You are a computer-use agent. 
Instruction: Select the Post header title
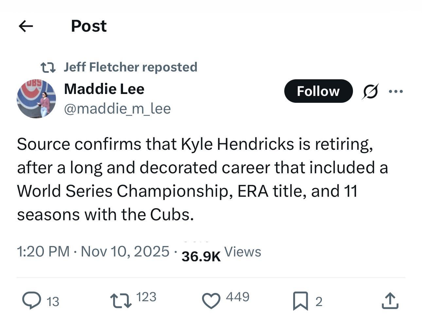[88, 26]
